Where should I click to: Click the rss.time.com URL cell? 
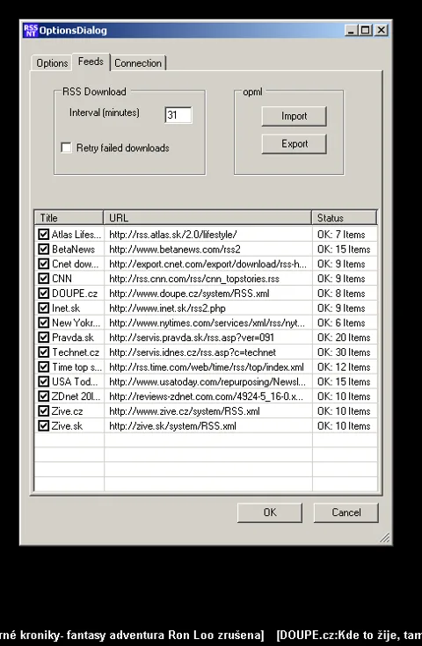pyautogui.click(x=208, y=367)
